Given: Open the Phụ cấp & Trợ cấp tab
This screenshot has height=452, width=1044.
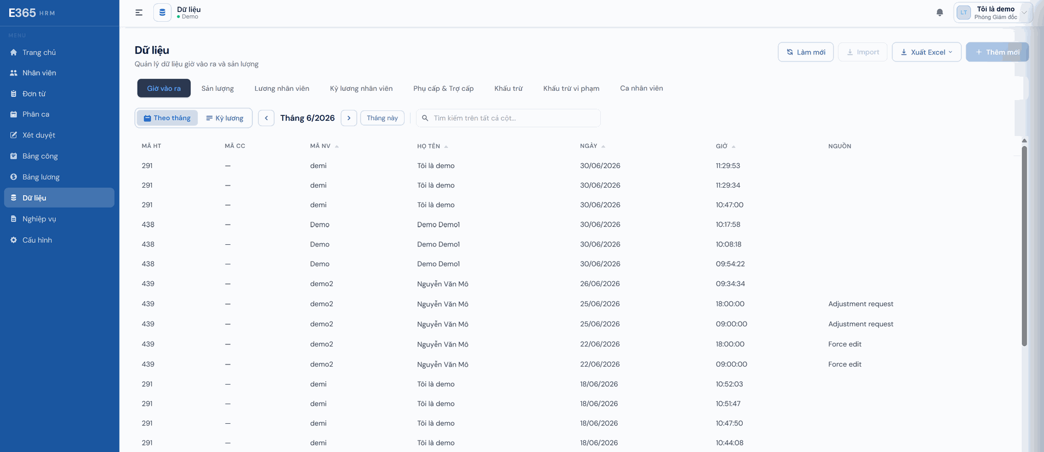Looking at the screenshot, I should [443, 88].
